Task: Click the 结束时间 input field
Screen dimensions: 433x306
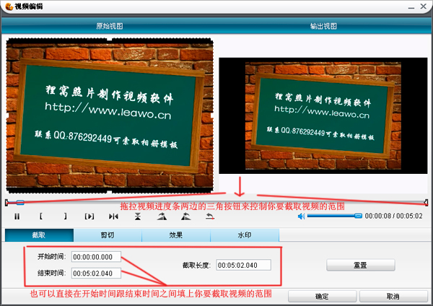Action: coord(96,273)
